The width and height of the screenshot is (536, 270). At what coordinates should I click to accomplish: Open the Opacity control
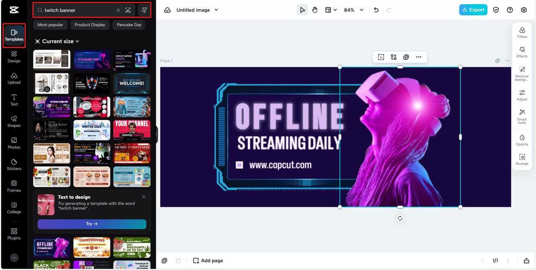coord(522,140)
